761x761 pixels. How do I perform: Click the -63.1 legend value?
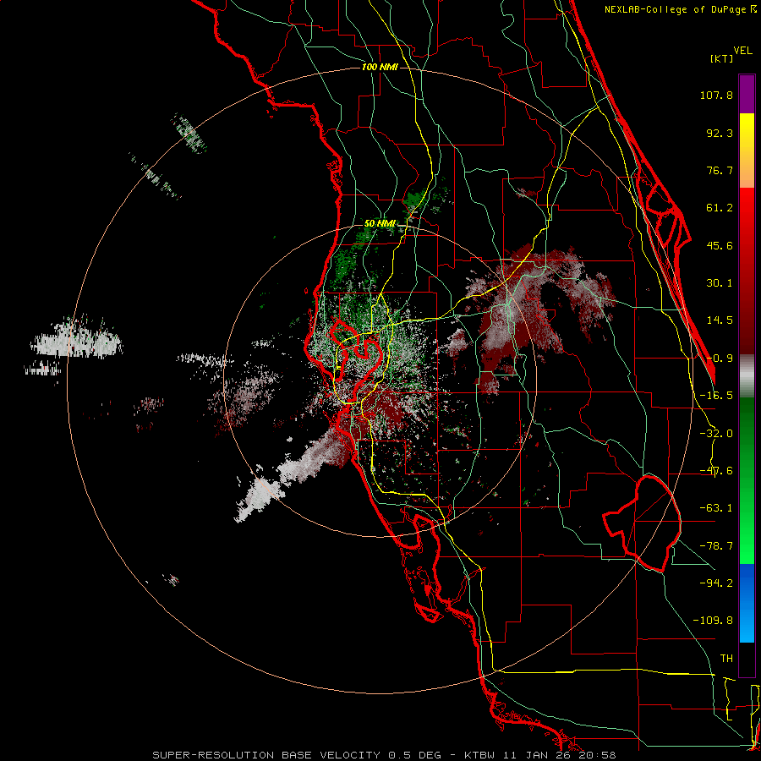click(x=716, y=508)
